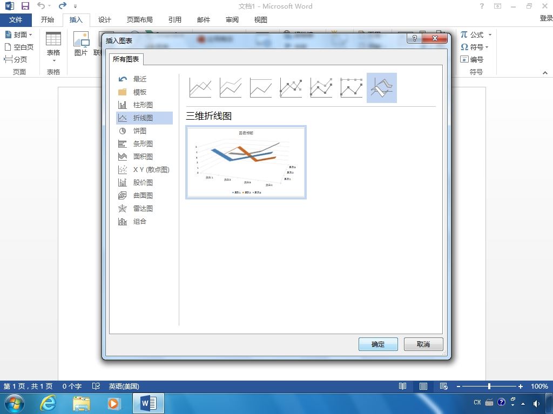Confirm with the 确定 button
The height and width of the screenshot is (414, 553).
click(378, 344)
